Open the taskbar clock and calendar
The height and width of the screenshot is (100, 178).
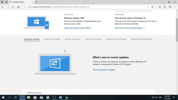167,97
